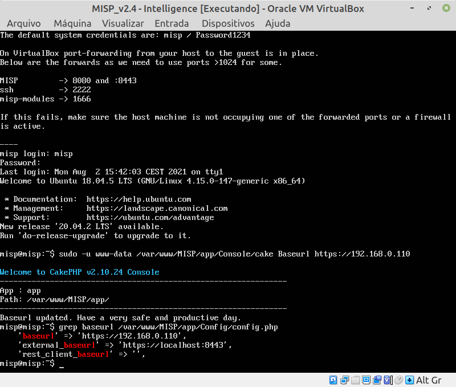Click the 'https://ubuntu.com/advantage' support URL
Screen dimensions: 456x387
coord(150,218)
